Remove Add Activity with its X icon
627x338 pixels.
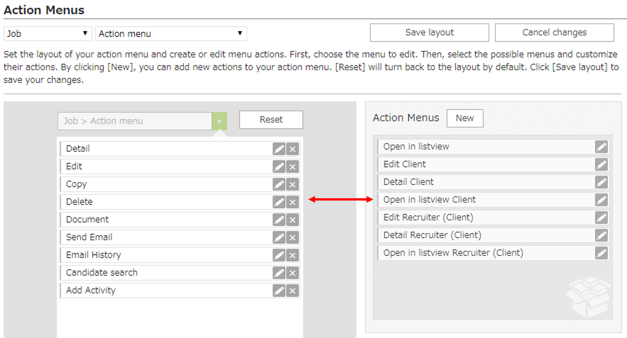[293, 290]
